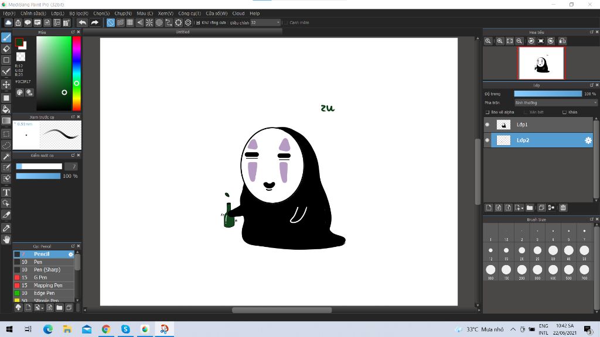Click the Redo arrow in toolbar
Screen dimensions: 600x337
pos(94,23)
